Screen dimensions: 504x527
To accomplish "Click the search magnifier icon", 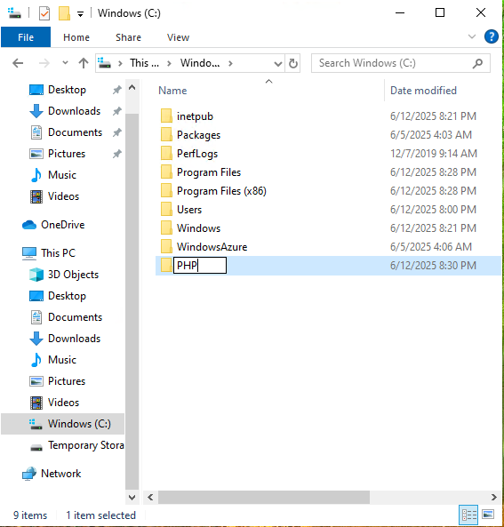I will tap(477, 63).
